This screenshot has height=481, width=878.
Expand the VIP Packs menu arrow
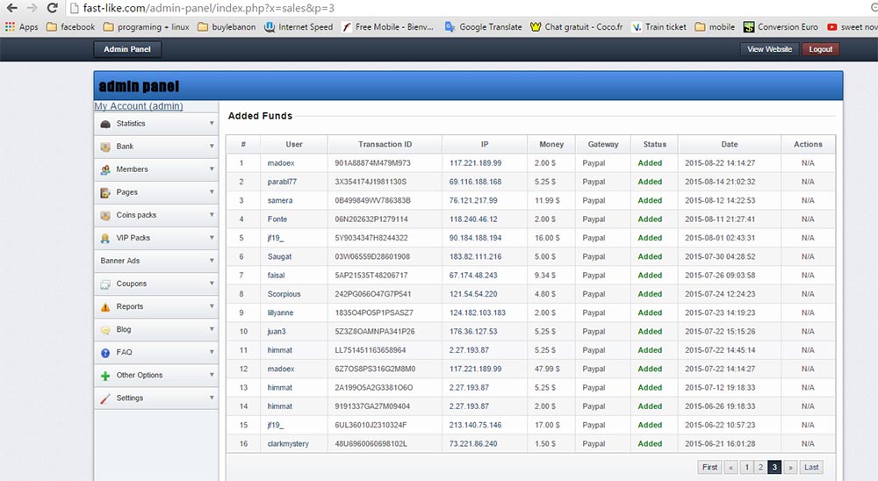point(212,238)
